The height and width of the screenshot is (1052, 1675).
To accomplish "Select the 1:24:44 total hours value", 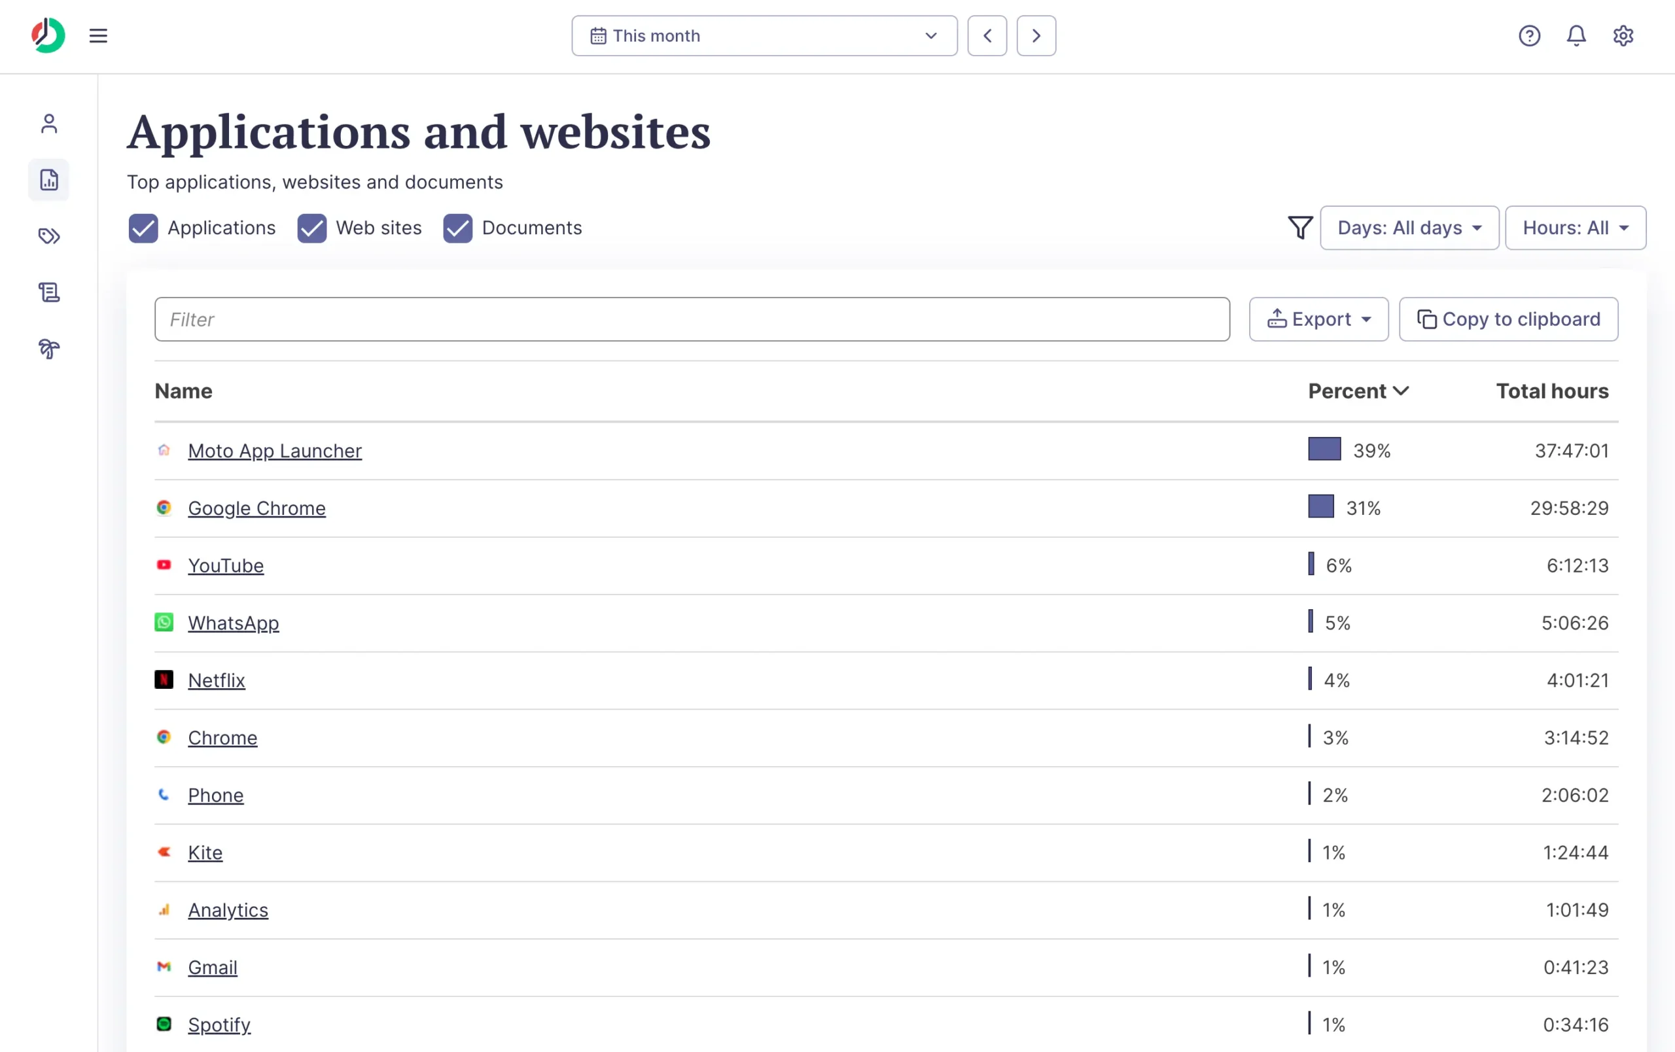I will point(1576,852).
